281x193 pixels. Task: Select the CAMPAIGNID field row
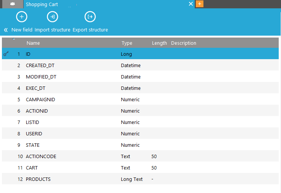coord(40,99)
